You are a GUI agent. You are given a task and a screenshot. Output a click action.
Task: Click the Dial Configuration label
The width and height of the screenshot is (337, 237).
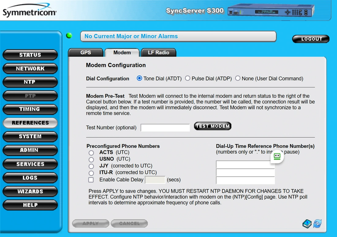coord(108,79)
